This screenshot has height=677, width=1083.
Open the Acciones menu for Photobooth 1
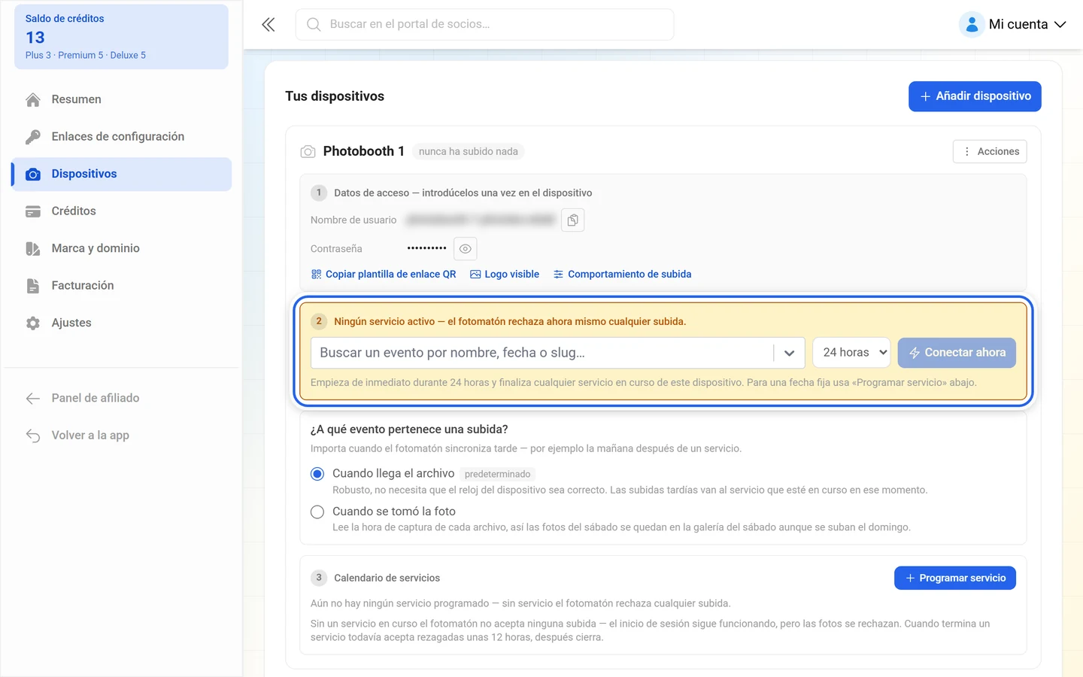(990, 151)
